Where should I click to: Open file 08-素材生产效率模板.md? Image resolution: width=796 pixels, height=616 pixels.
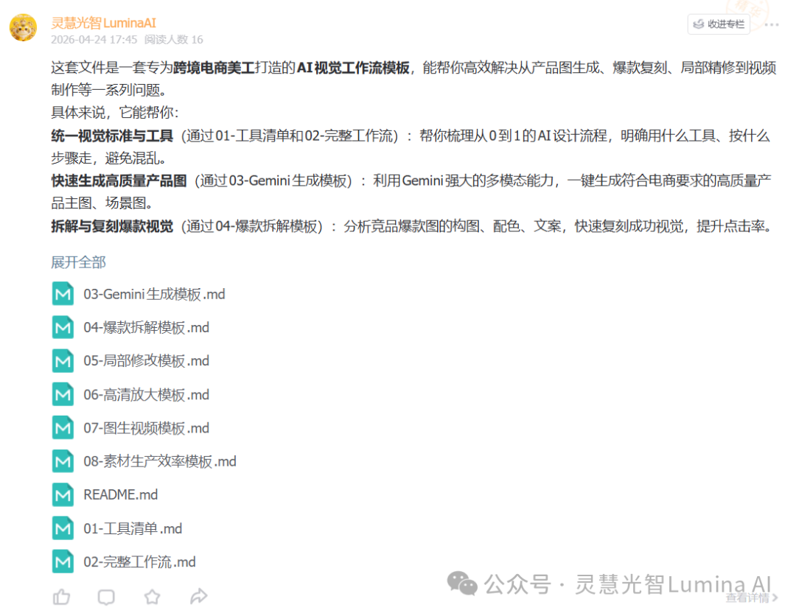160,461
